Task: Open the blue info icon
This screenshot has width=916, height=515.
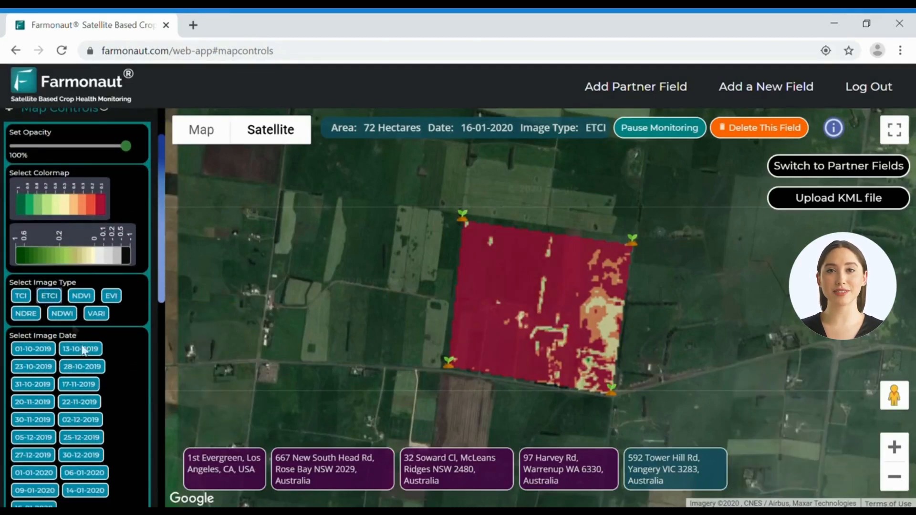Action: 833,128
